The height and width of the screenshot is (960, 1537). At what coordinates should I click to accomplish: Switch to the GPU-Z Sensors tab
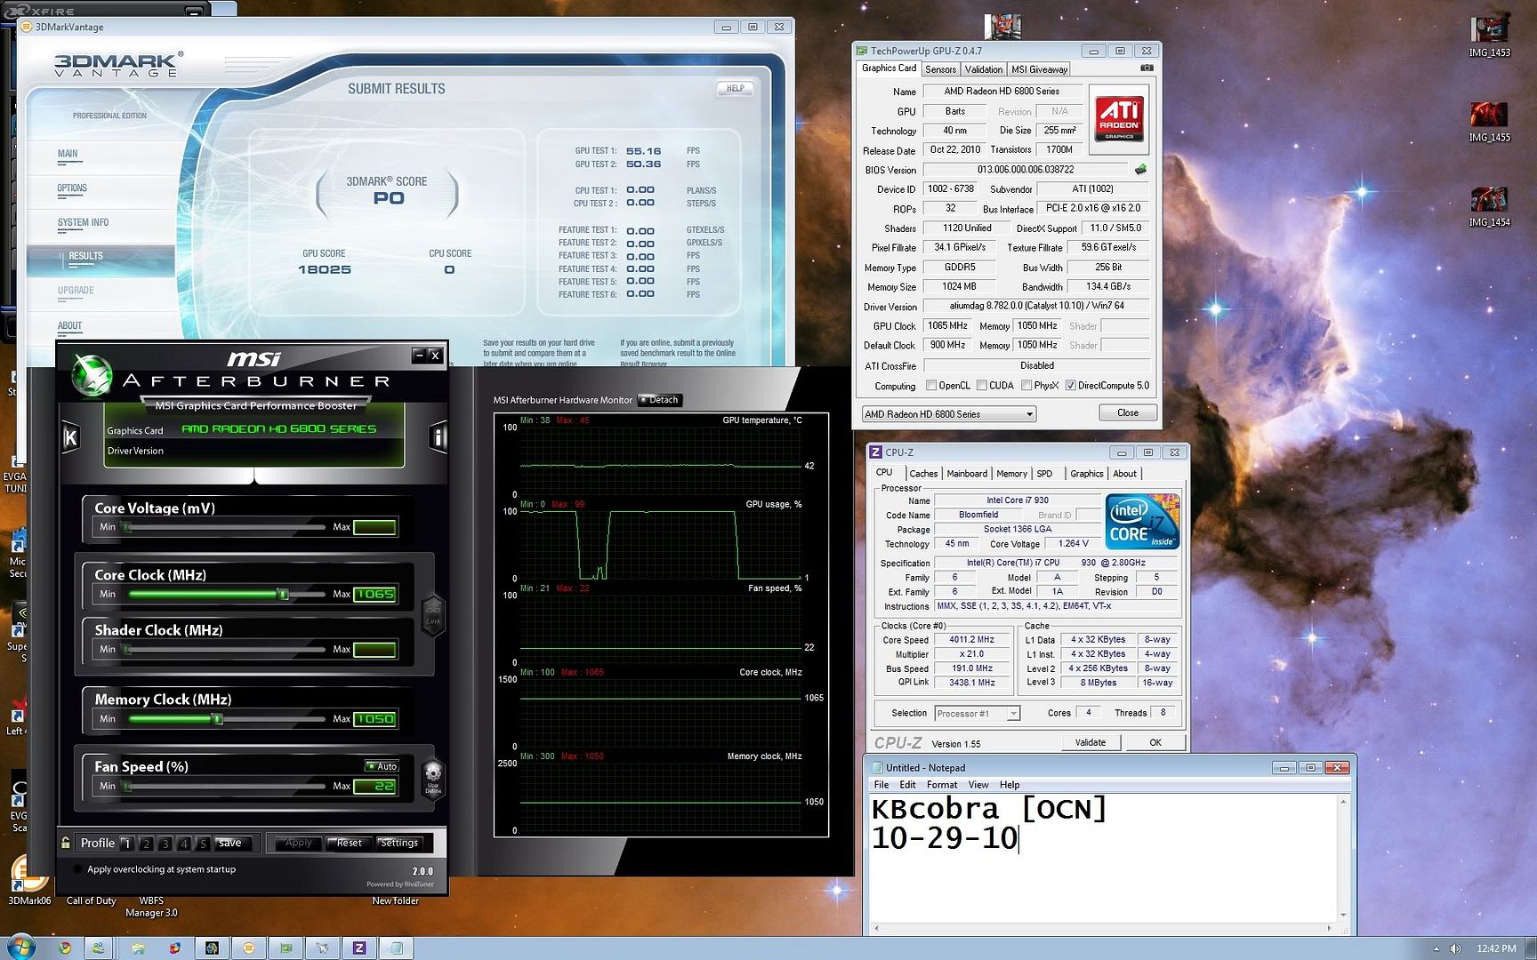click(x=940, y=69)
